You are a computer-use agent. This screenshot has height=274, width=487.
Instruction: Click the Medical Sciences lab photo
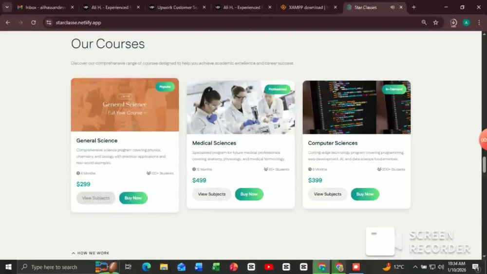241,108
